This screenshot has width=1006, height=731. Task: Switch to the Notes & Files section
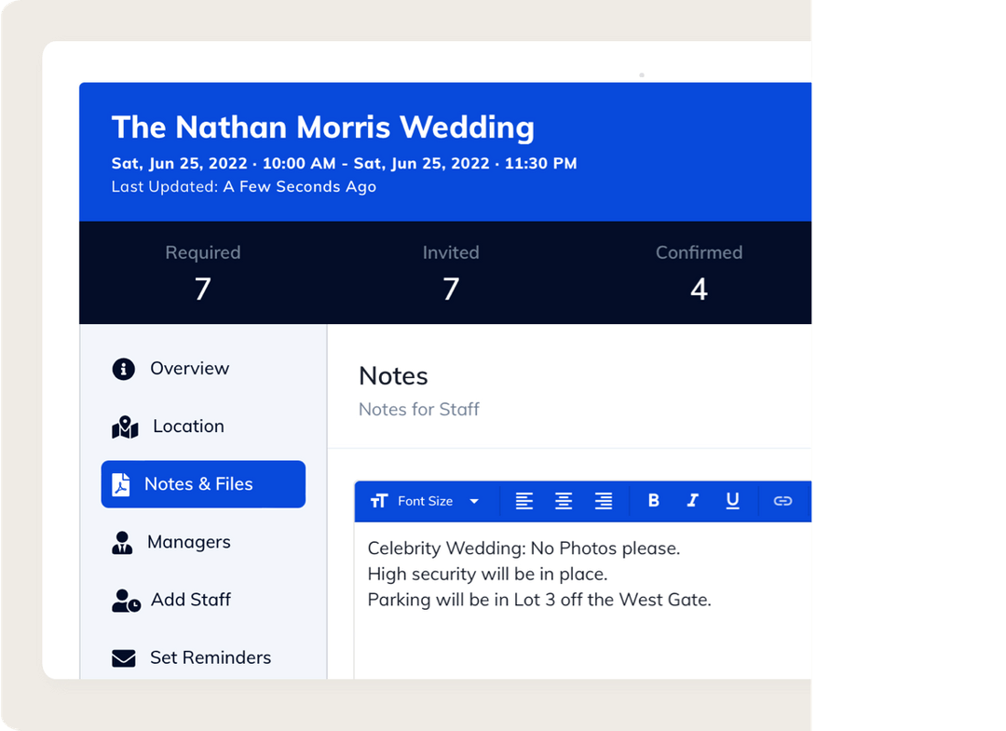[x=199, y=484]
